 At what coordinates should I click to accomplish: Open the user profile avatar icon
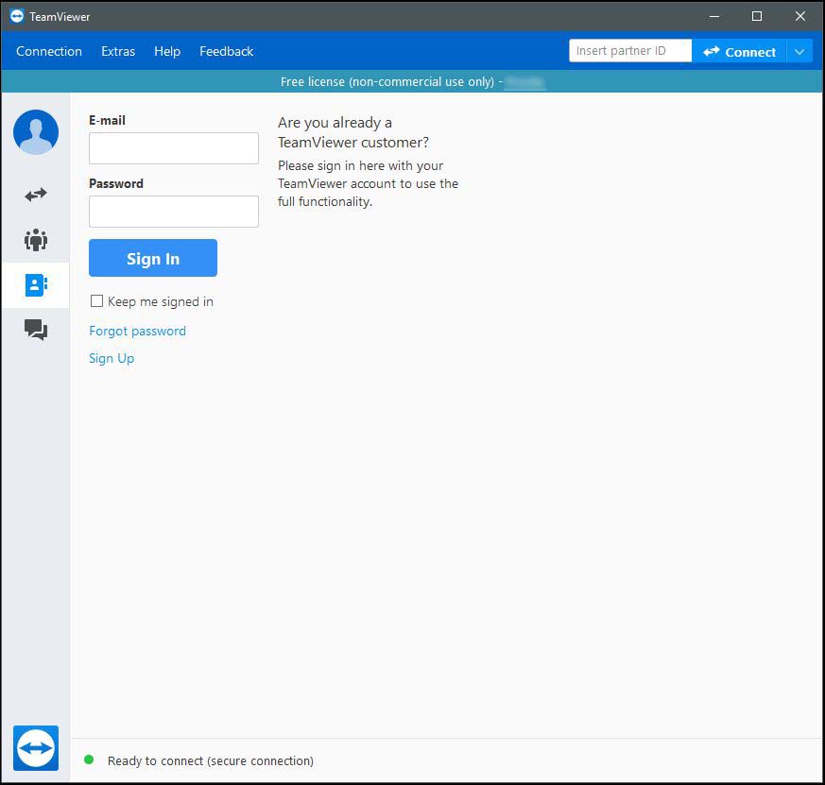(x=36, y=132)
